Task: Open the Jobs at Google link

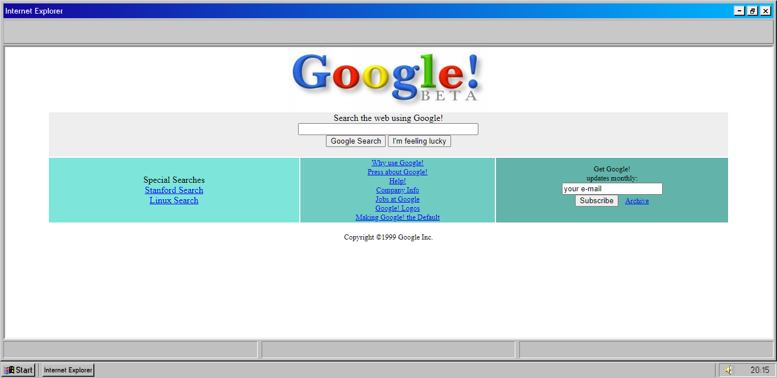Action: [x=398, y=199]
